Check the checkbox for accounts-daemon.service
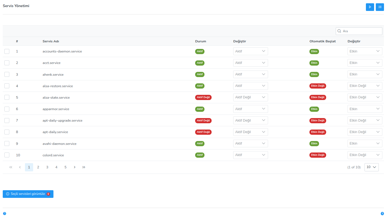387x220 pixels. pyautogui.click(x=7, y=51)
